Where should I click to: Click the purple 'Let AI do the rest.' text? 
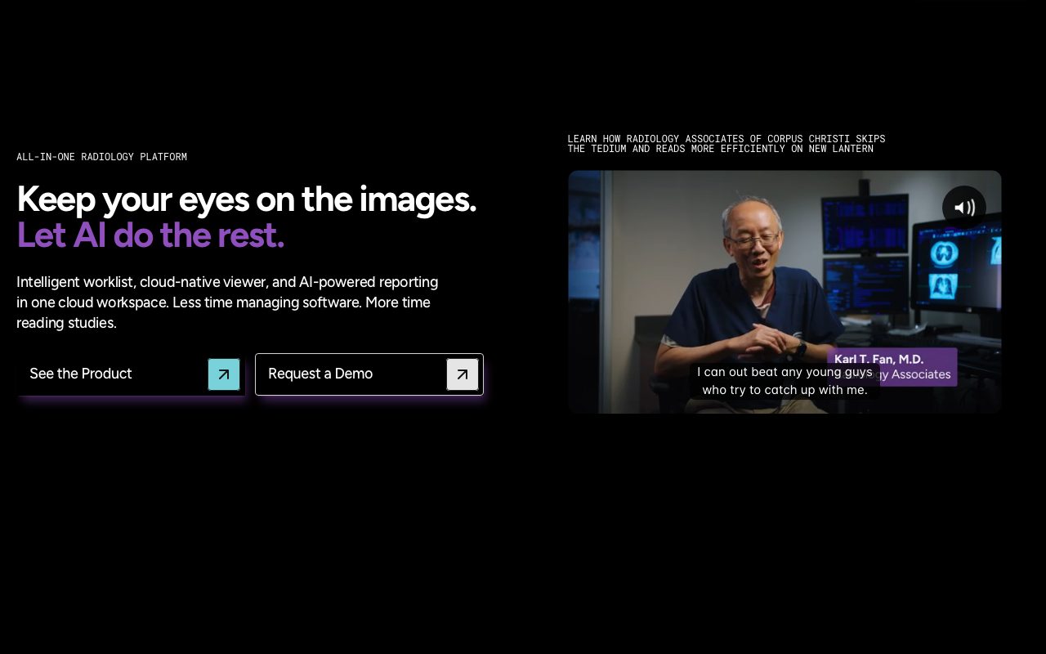point(150,235)
